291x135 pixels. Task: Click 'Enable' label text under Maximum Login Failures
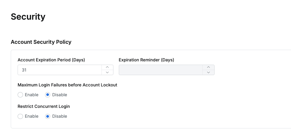coord(32,95)
